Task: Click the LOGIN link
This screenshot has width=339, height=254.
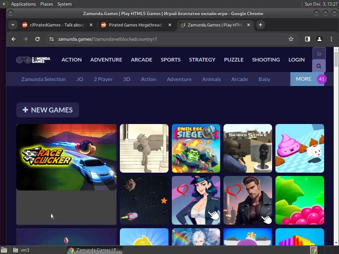Action: (x=296, y=60)
